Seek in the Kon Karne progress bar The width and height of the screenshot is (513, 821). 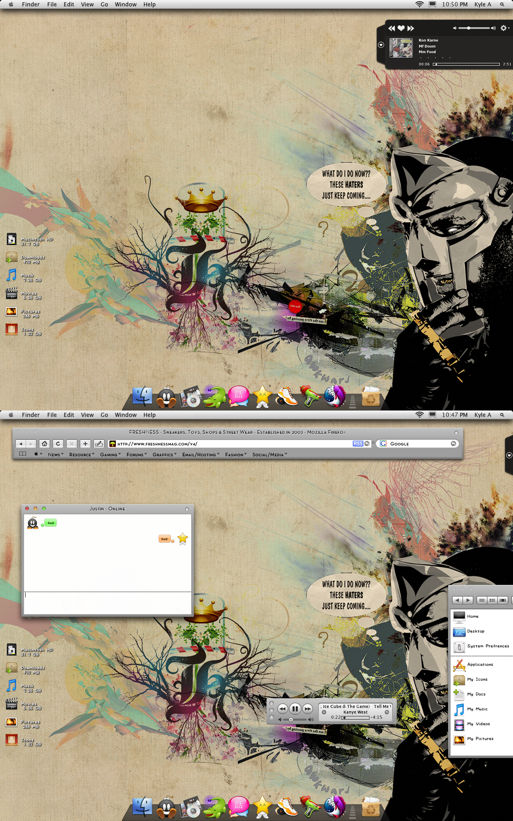click(x=467, y=64)
